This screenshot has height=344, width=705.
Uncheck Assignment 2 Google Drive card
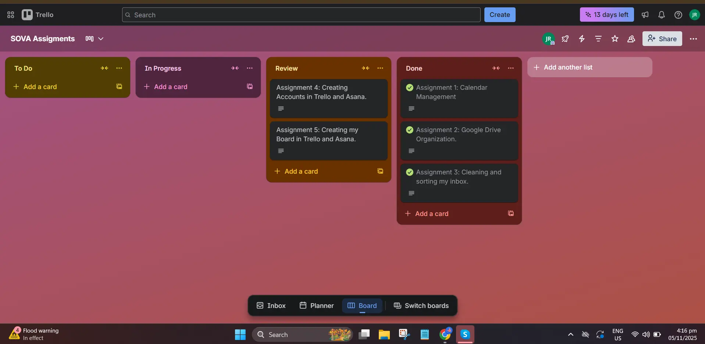410,130
